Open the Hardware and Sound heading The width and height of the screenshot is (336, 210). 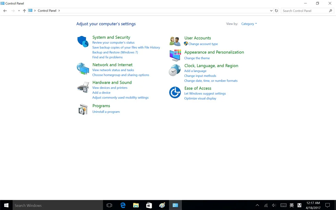112,82
